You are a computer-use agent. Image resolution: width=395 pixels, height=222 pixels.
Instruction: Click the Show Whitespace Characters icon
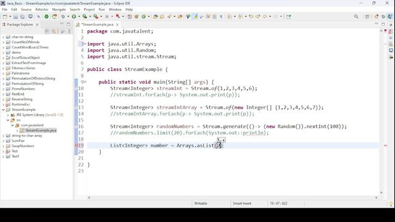(221, 17)
